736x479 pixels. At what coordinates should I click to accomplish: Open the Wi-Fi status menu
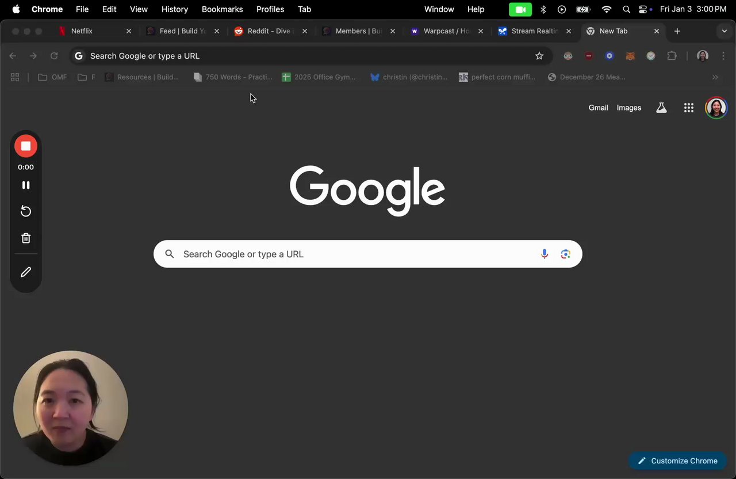tap(607, 9)
